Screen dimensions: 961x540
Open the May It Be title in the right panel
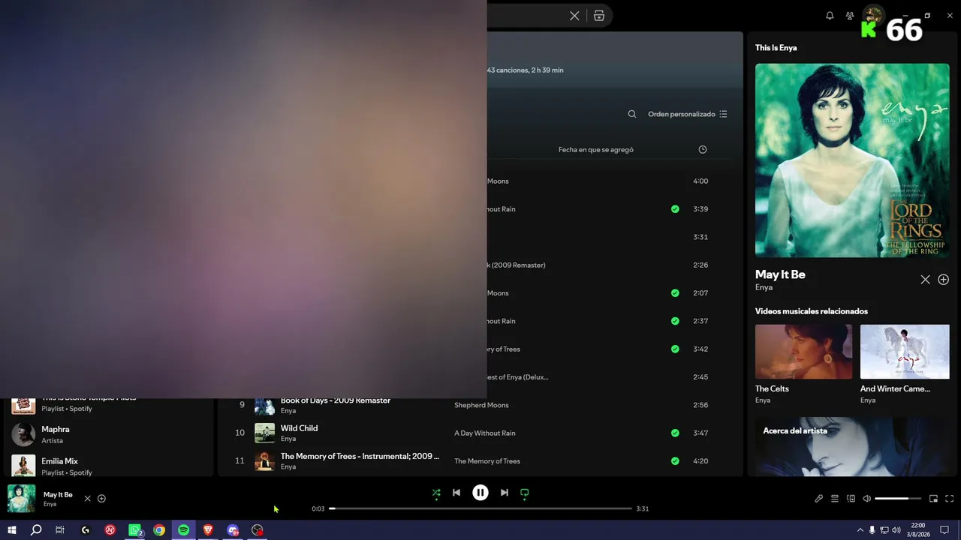780,274
